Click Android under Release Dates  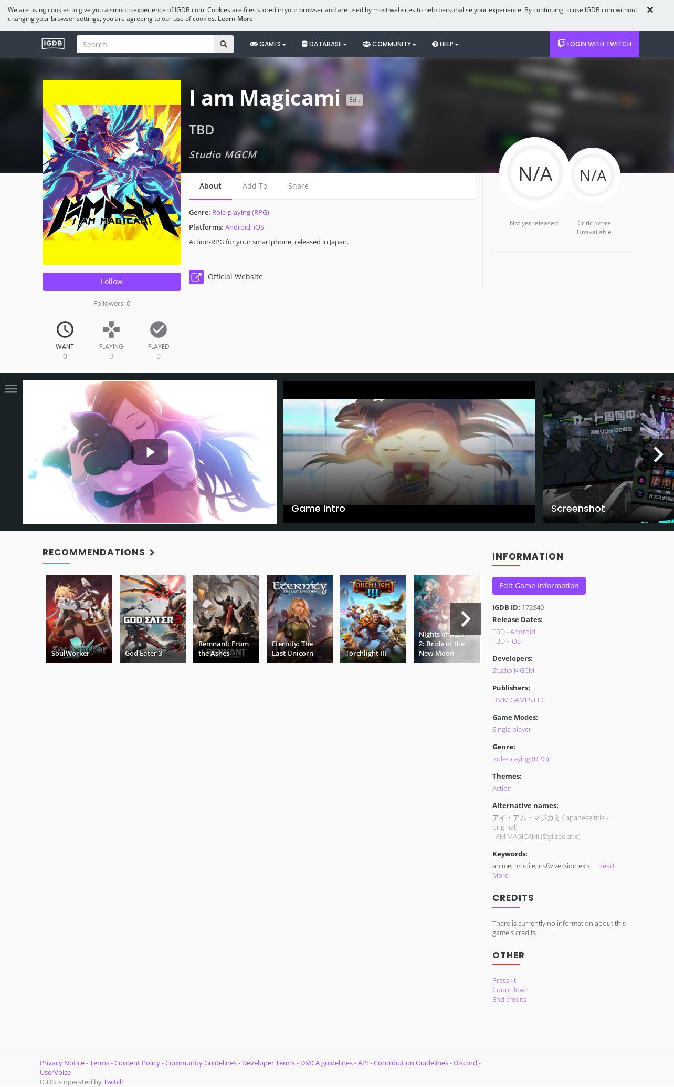coord(523,632)
